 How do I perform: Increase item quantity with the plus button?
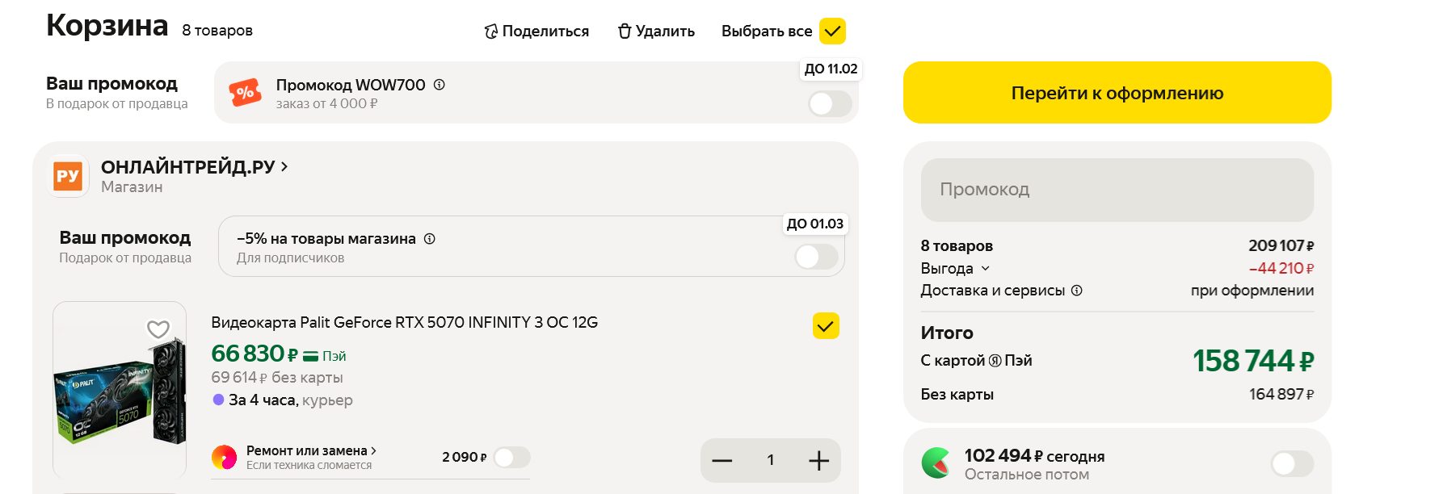818,460
